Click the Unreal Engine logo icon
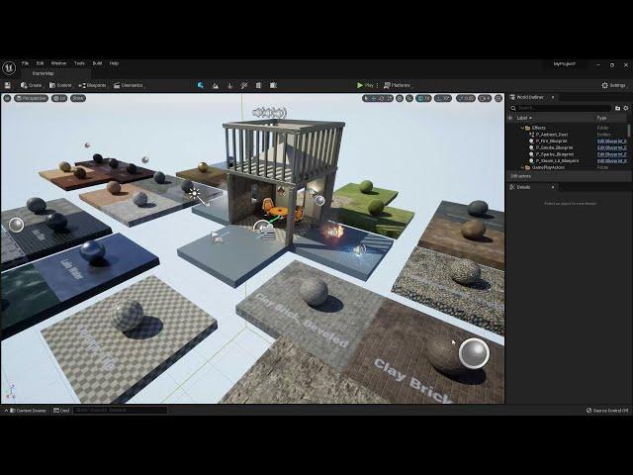Screen dimensions: 633x475 [x=9, y=67]
